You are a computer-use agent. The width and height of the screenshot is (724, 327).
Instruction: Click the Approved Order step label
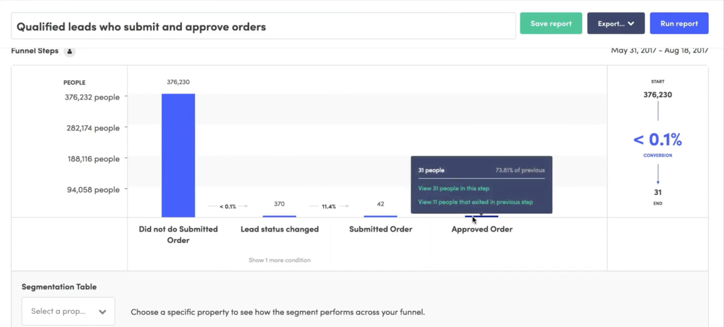482,229
